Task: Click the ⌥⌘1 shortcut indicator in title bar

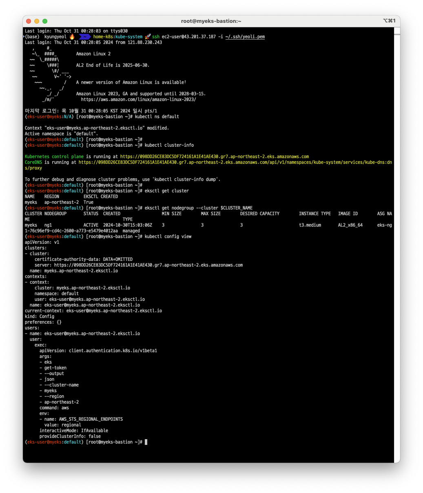Action: tap(389, 21)
